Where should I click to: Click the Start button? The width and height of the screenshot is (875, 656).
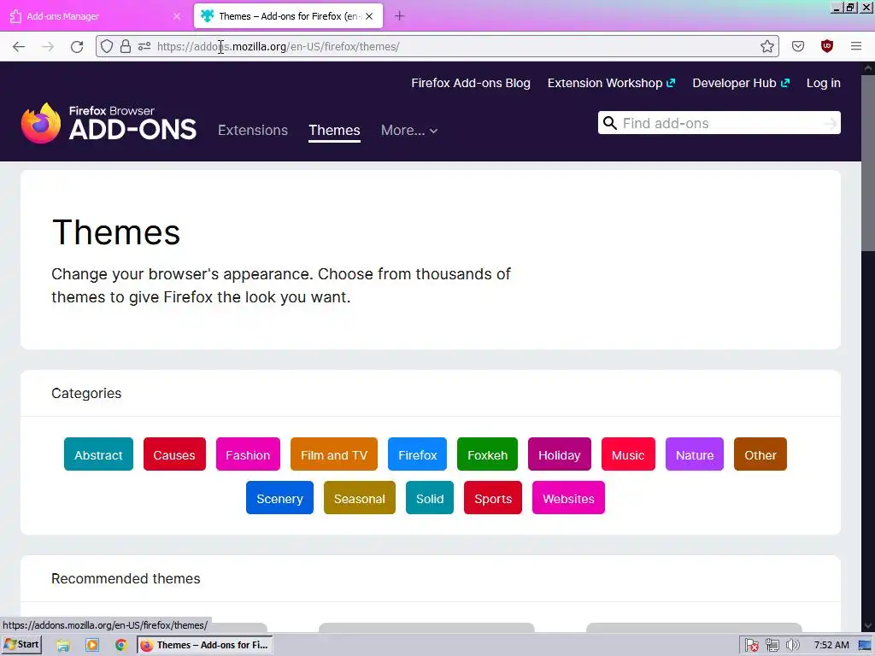click(21, 645)
